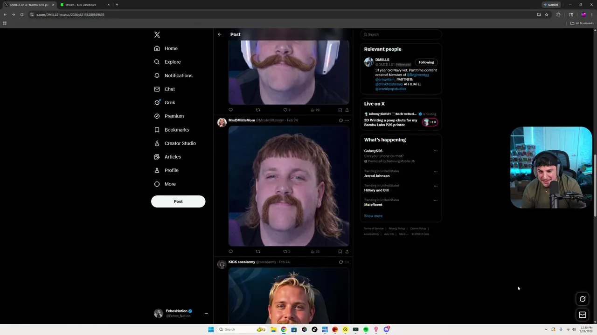Open the All Bookmarks folder
597x335 pixels.
click(x=582, y=23)
